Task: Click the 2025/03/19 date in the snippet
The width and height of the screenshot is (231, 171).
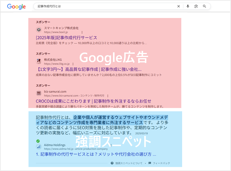Action: click(141, 133)
